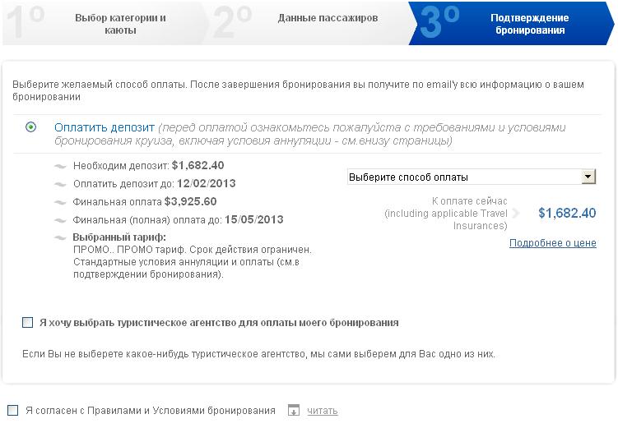Click the blue '$1,682.40' amount due now
The image size is (618, 428).
click(567, 214)
